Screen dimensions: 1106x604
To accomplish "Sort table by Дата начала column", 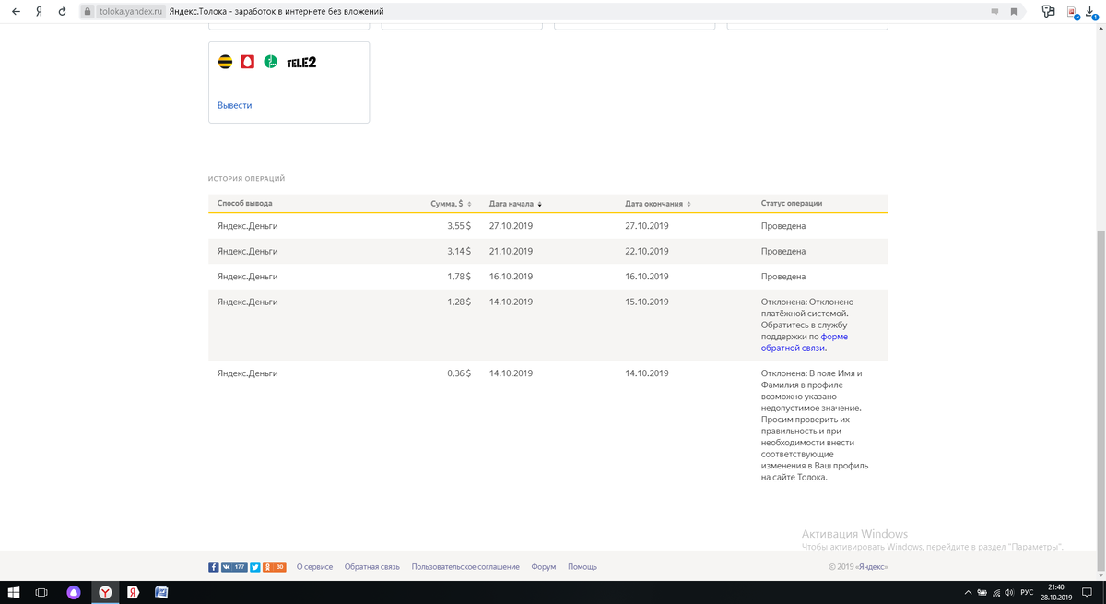I will (x=515, y=203).
